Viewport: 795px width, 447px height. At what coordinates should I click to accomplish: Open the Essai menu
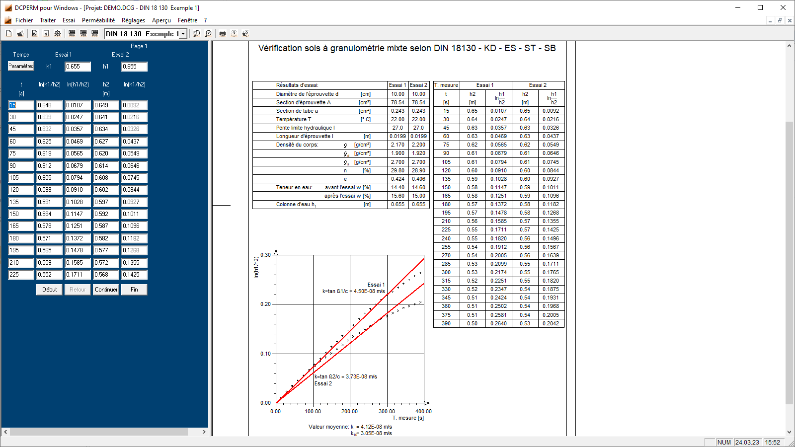pos(69,20)
